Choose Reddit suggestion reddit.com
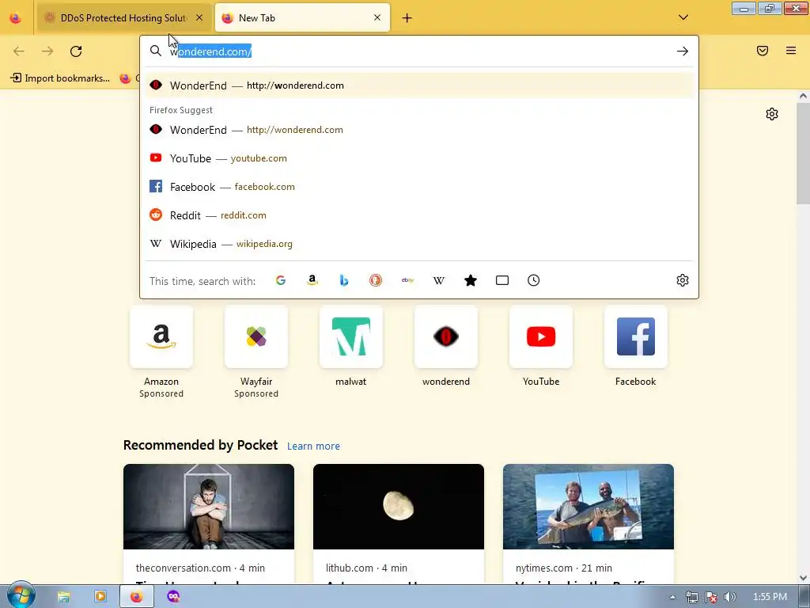 pyautogui.click(x=419, y=215)
